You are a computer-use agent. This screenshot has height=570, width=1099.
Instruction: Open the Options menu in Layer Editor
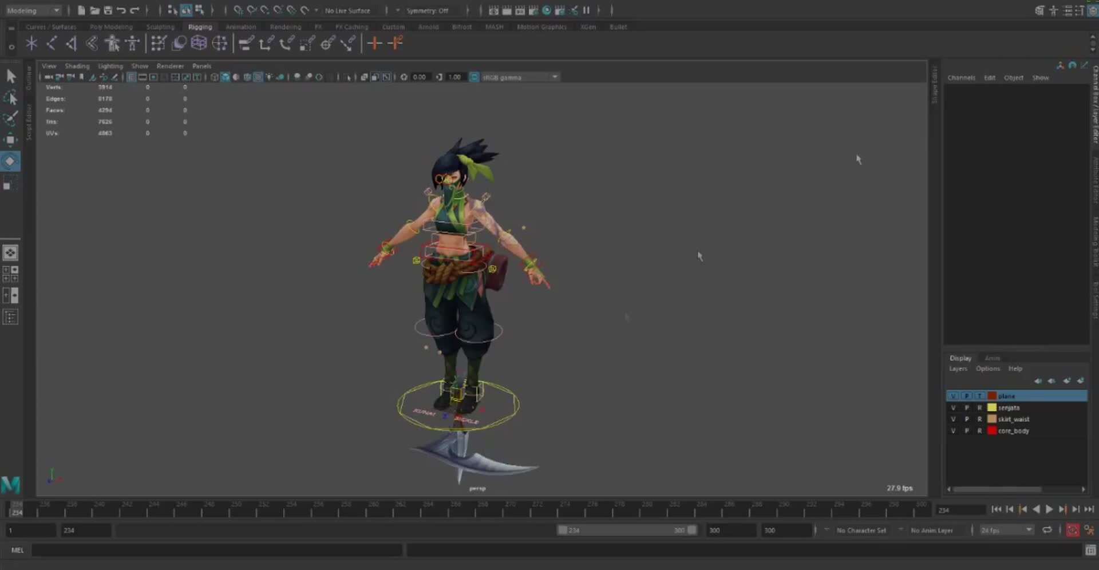[988, 369]
